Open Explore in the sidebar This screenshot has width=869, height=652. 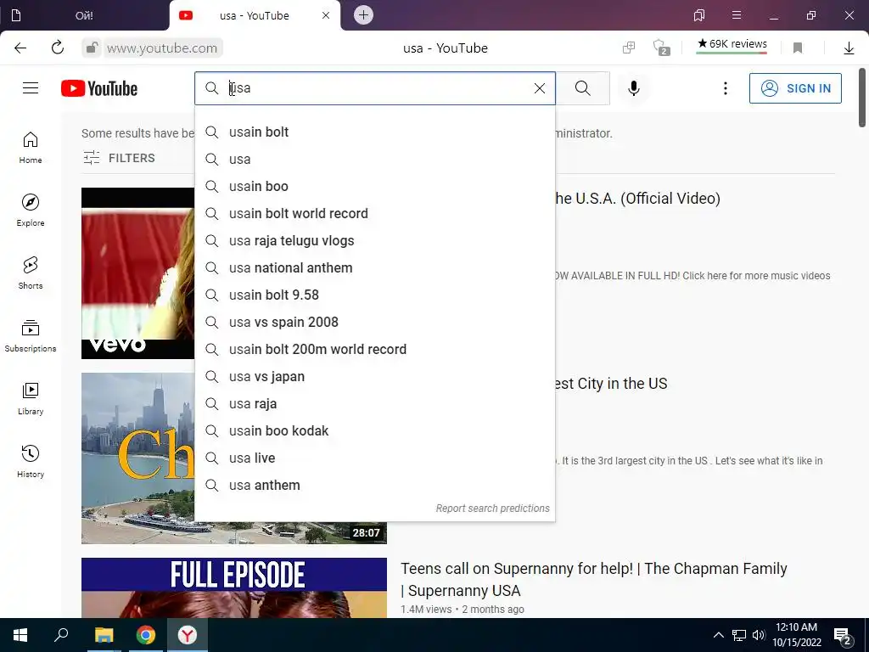(31, 211)
